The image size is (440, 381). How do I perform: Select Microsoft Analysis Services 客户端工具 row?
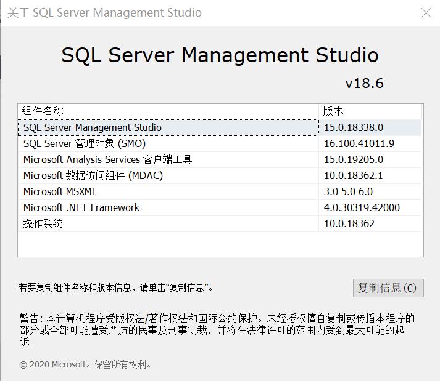(x=220, y=159)
